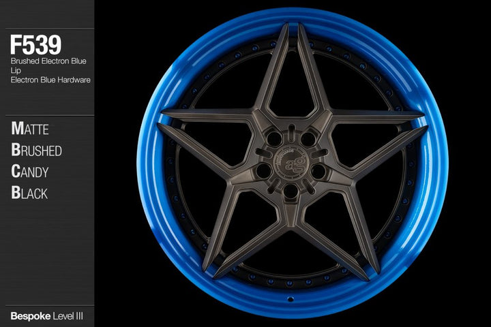Click the bold B in Brushed
This screenshot has width=491, height=327.
[x=16, y=150]
